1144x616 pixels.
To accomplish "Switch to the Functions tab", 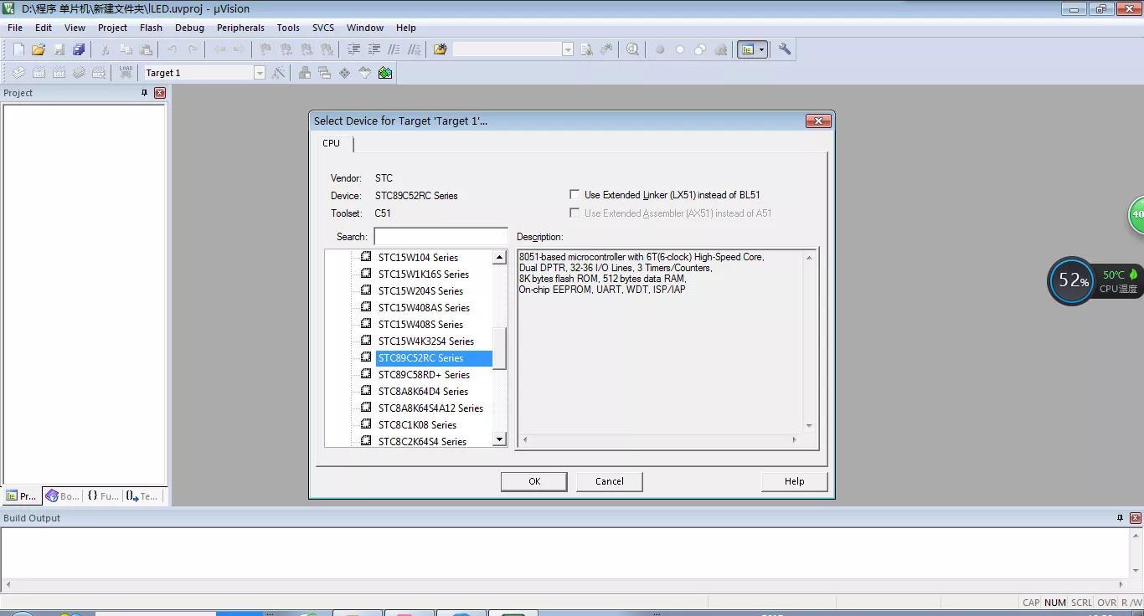I will pos(103,496).
